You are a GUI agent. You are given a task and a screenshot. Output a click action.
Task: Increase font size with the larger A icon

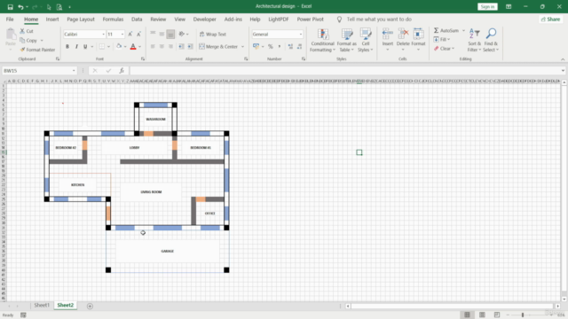(x=130, y=34)
